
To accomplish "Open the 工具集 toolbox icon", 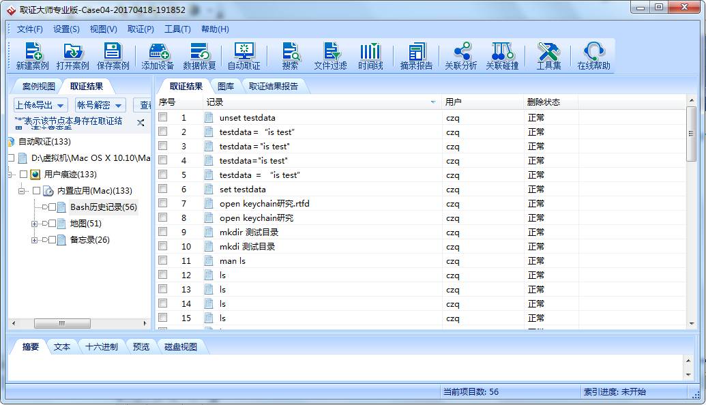I will 548,52.
